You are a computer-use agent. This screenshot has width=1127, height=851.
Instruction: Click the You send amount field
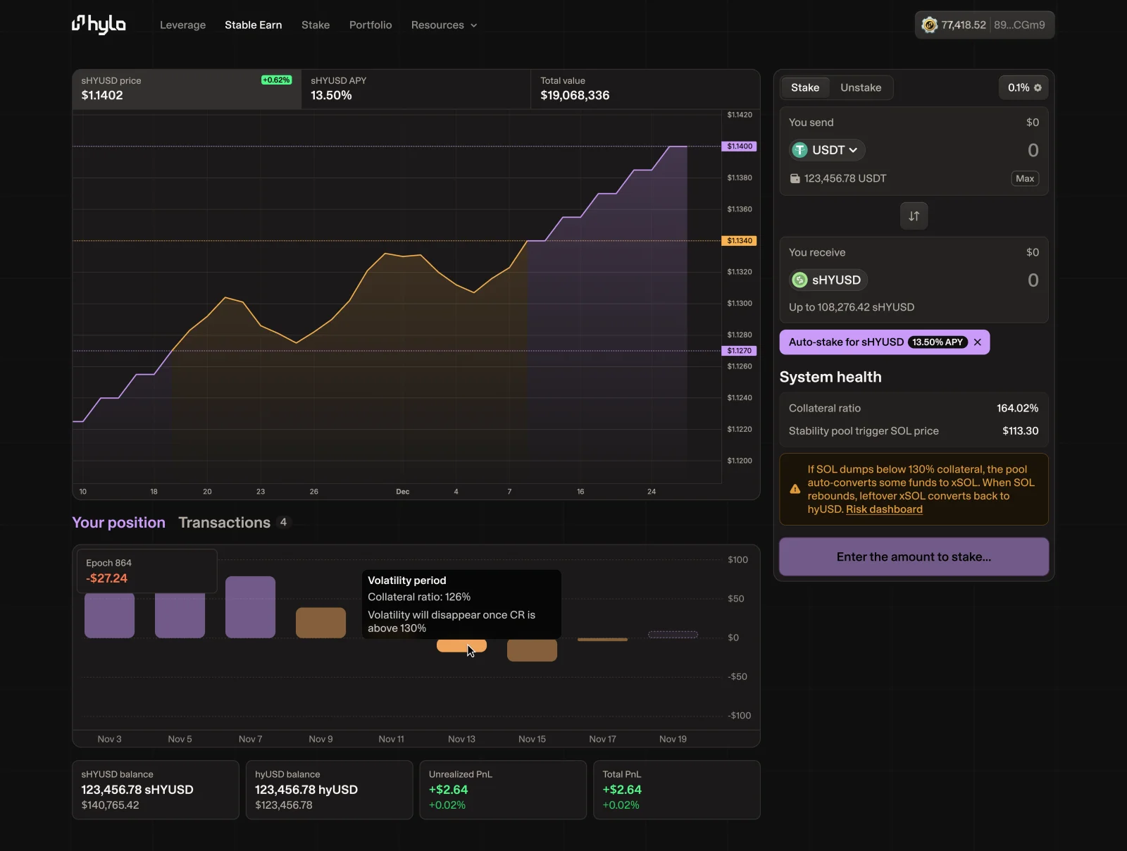(x=1033, y=150)
